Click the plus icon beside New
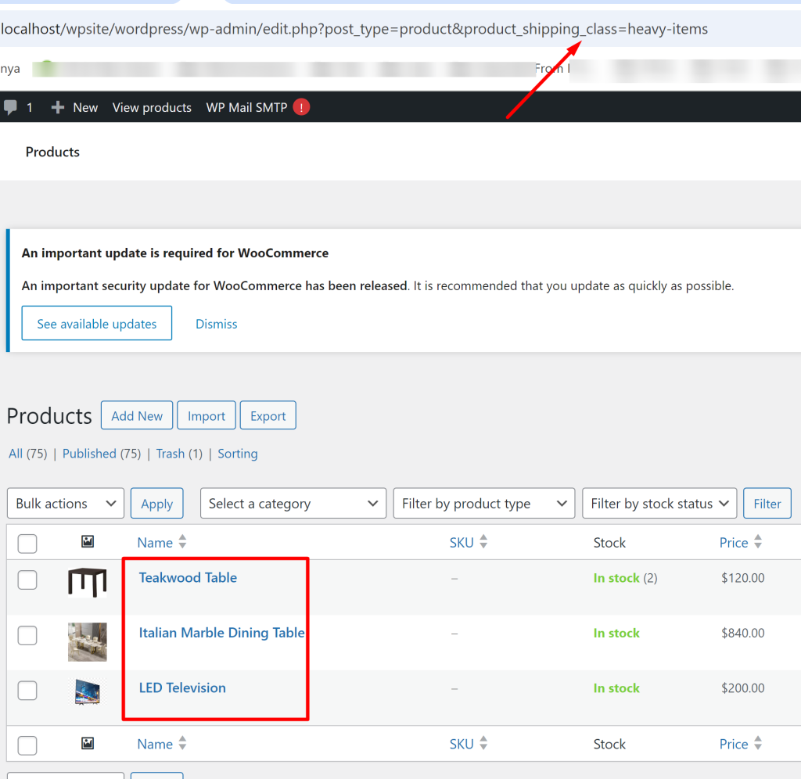 [58, 107]
